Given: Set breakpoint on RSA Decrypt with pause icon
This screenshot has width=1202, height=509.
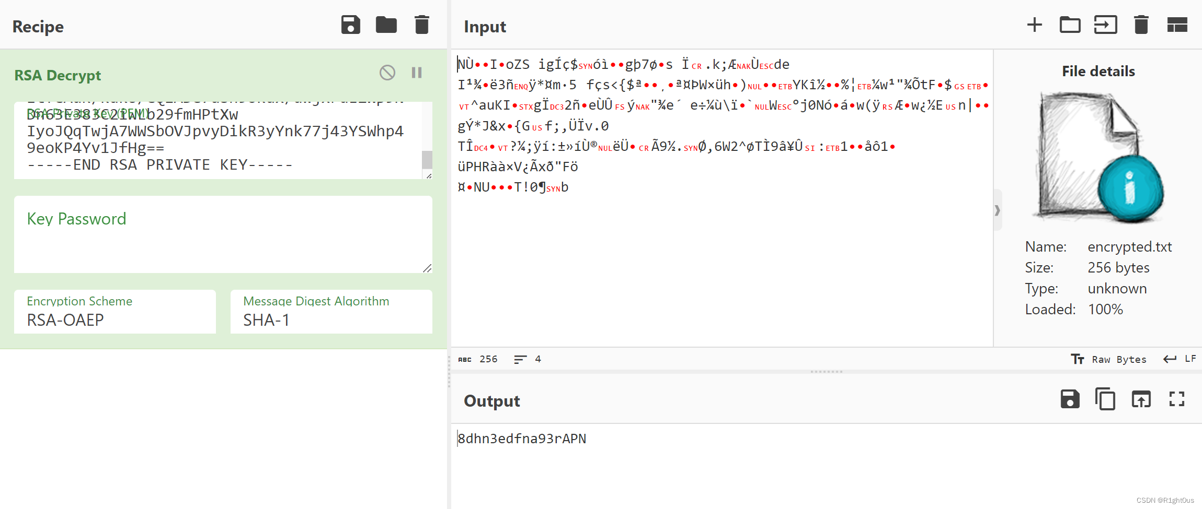Looking at the screenshot, I should (x=417, y=73).
